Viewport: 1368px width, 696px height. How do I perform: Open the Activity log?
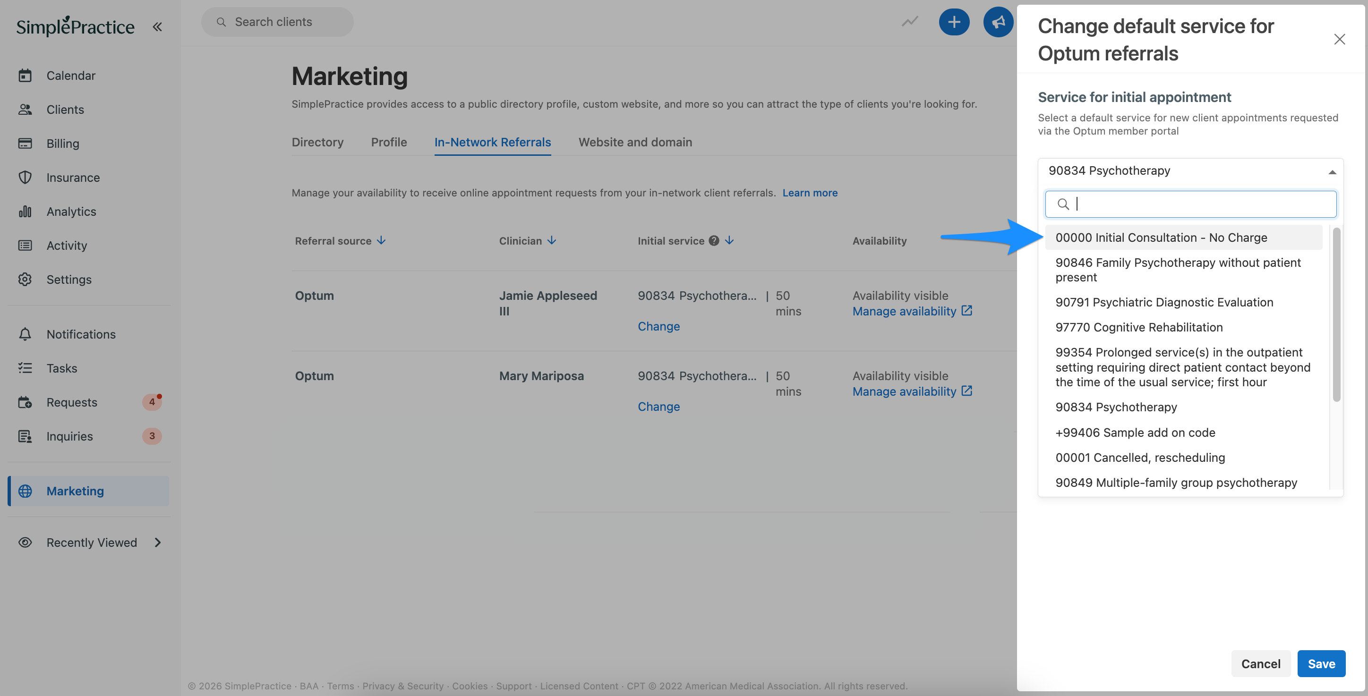point(67,245)
